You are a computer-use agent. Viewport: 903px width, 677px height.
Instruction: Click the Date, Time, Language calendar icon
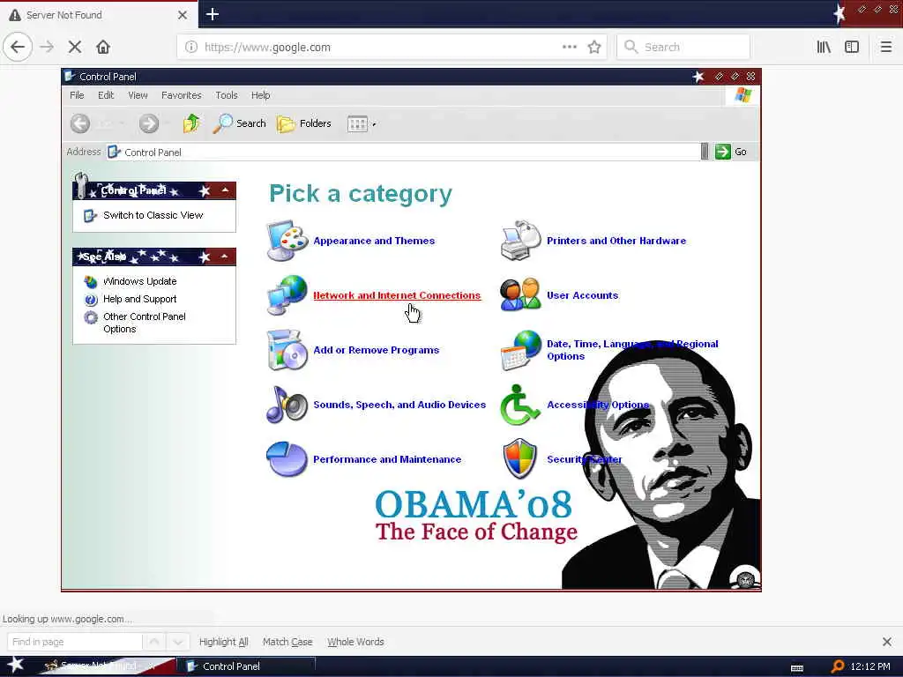pyautogui.click(x=520, y=349)
